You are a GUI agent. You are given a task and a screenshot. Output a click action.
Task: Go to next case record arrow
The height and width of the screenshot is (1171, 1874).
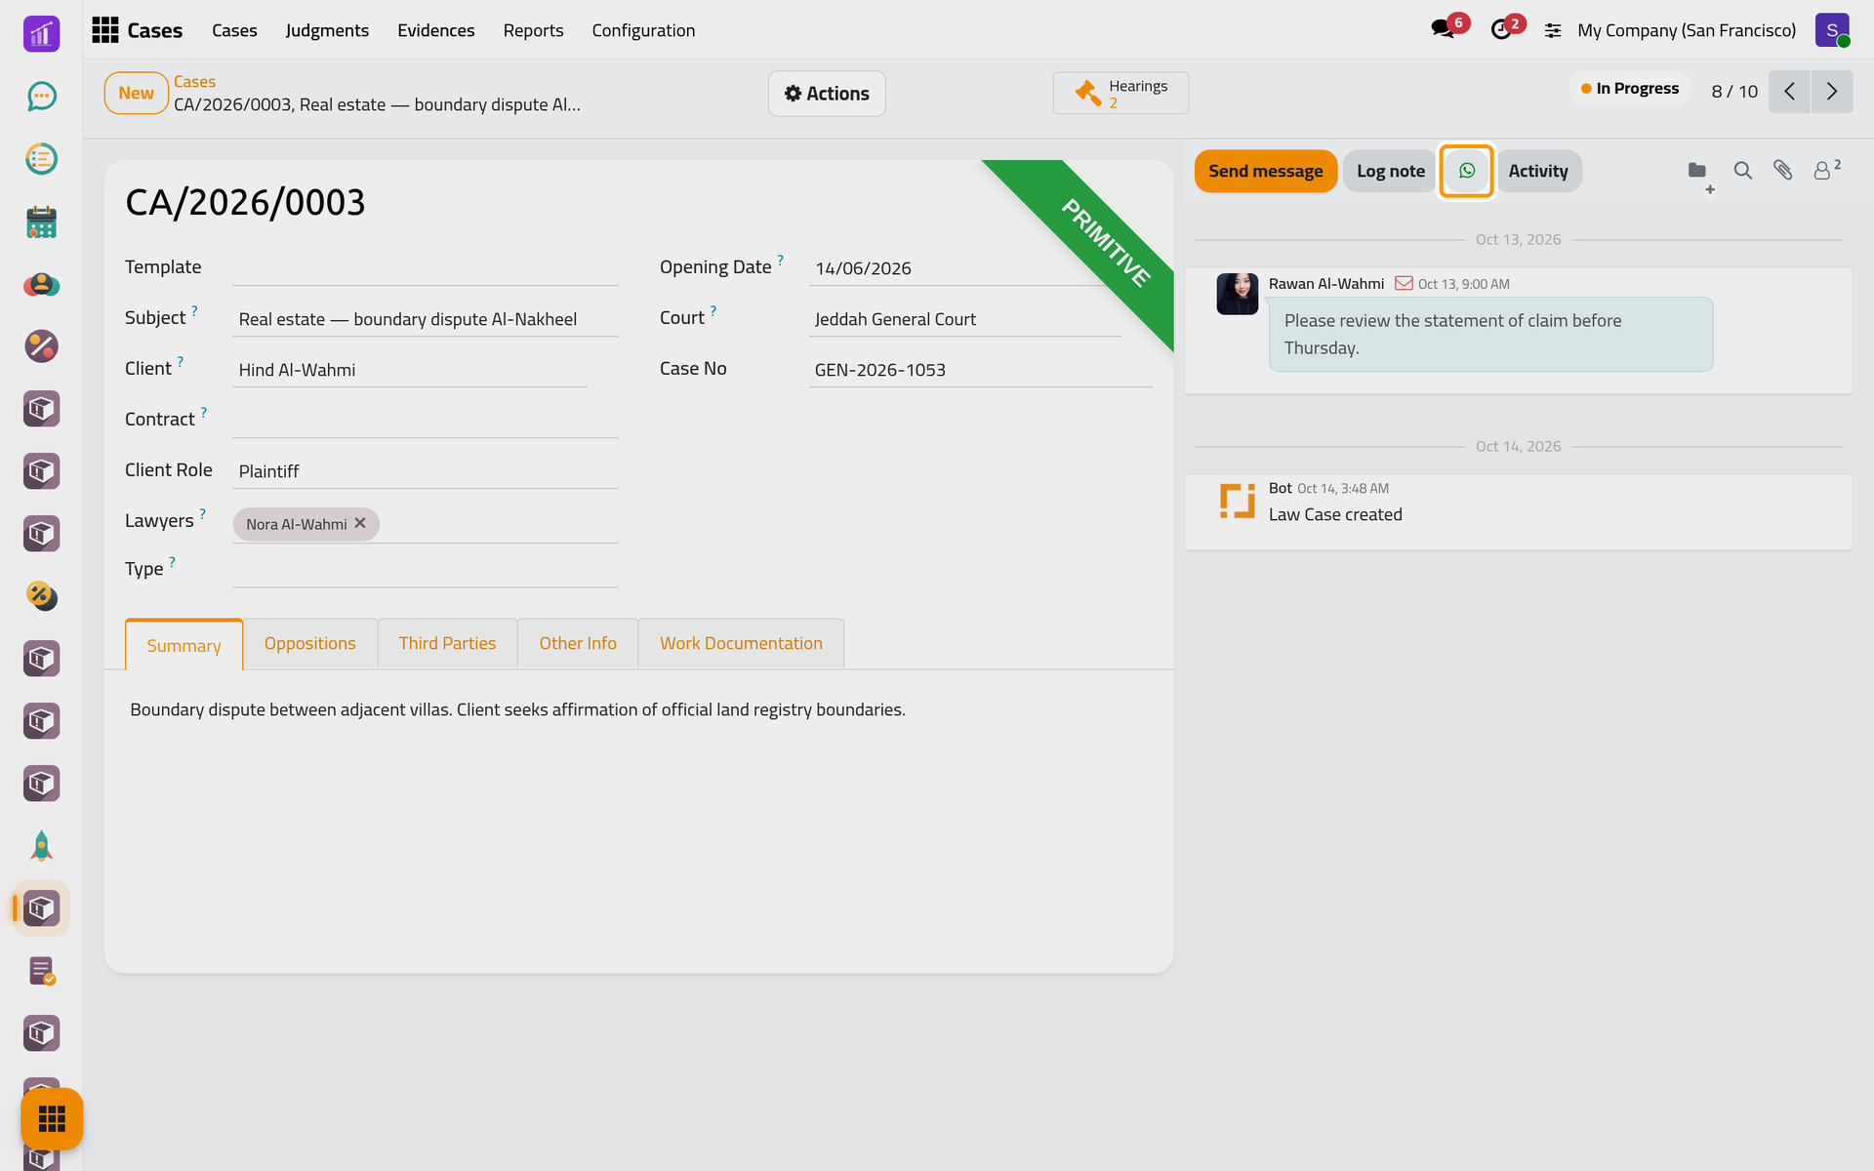(1832, 92)
